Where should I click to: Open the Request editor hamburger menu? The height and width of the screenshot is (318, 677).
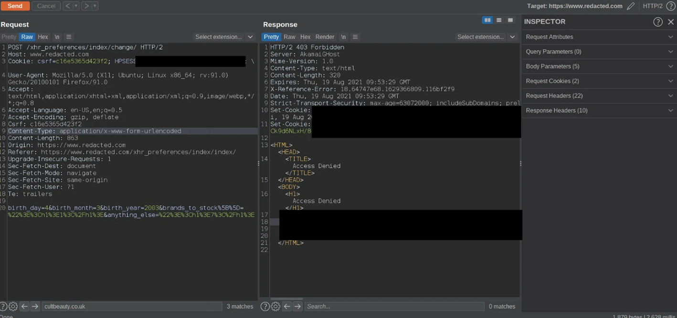point(69,37)
